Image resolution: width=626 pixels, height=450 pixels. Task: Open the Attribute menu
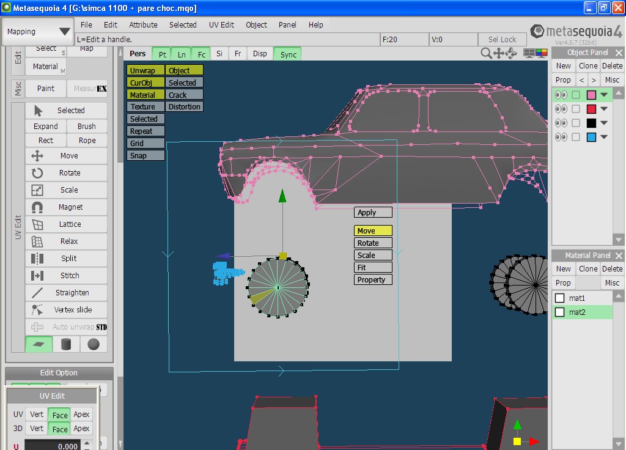coord(143,25)
